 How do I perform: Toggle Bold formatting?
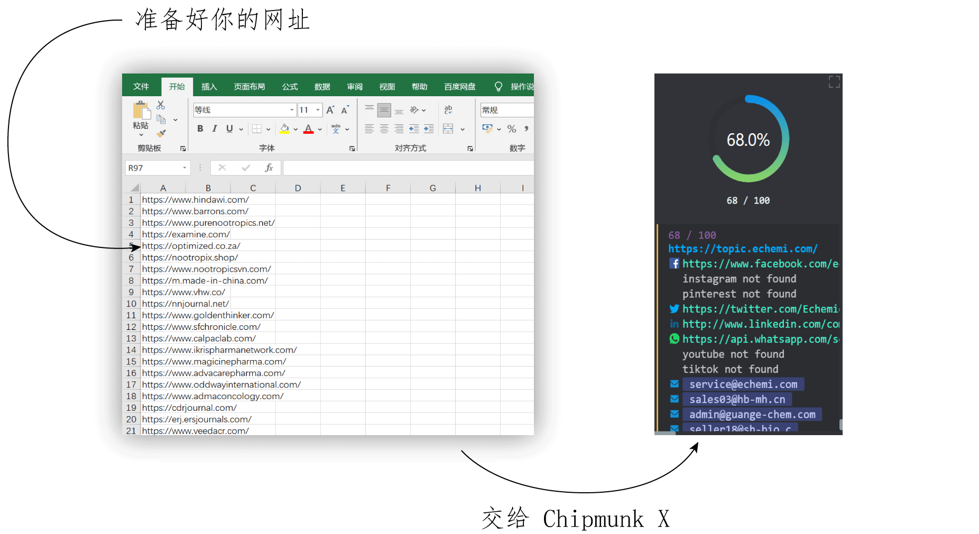200,128
